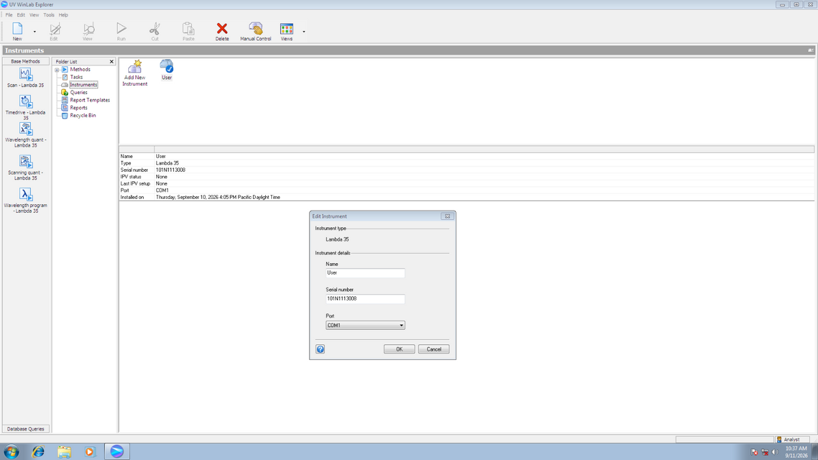The height and width of the screenshot is (460, 818).
Task: Click OK in Edit Instrument dialog
Action: [399, 349]
